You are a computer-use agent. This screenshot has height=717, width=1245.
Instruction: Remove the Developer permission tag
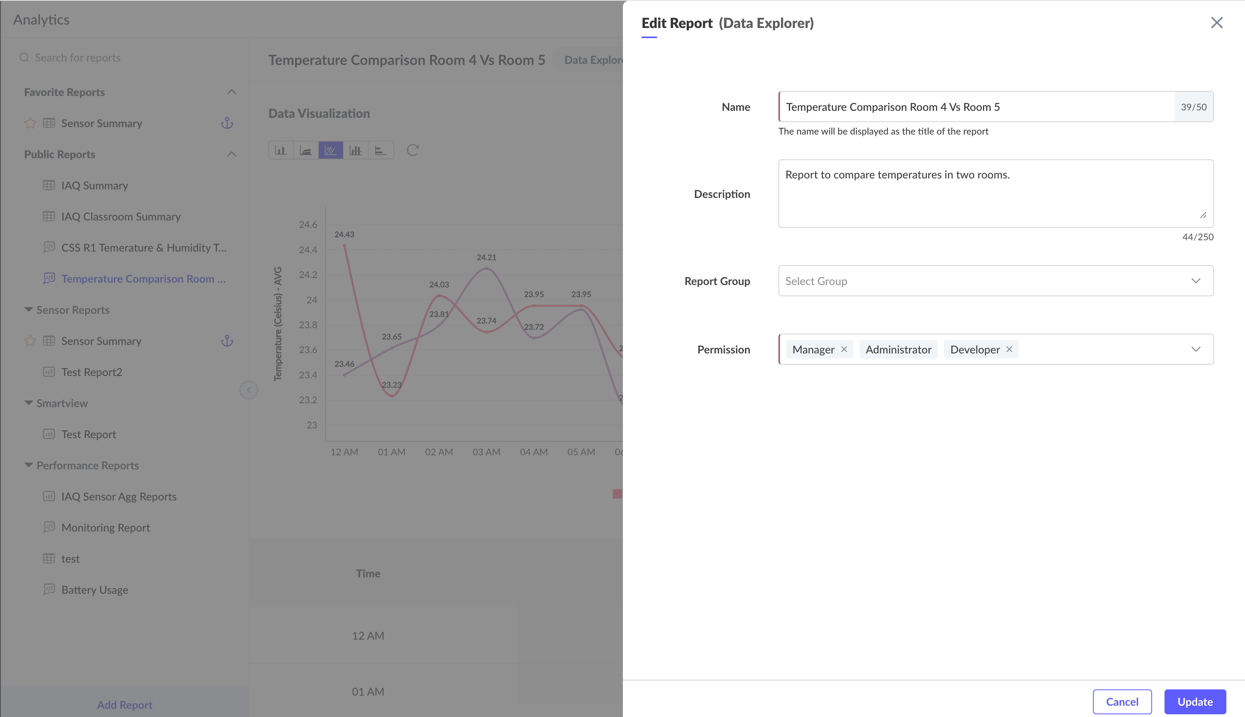coord(1009,349)
